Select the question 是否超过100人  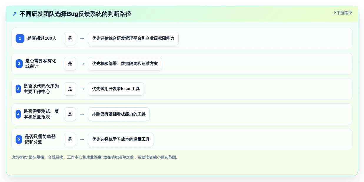click(41, 38)
